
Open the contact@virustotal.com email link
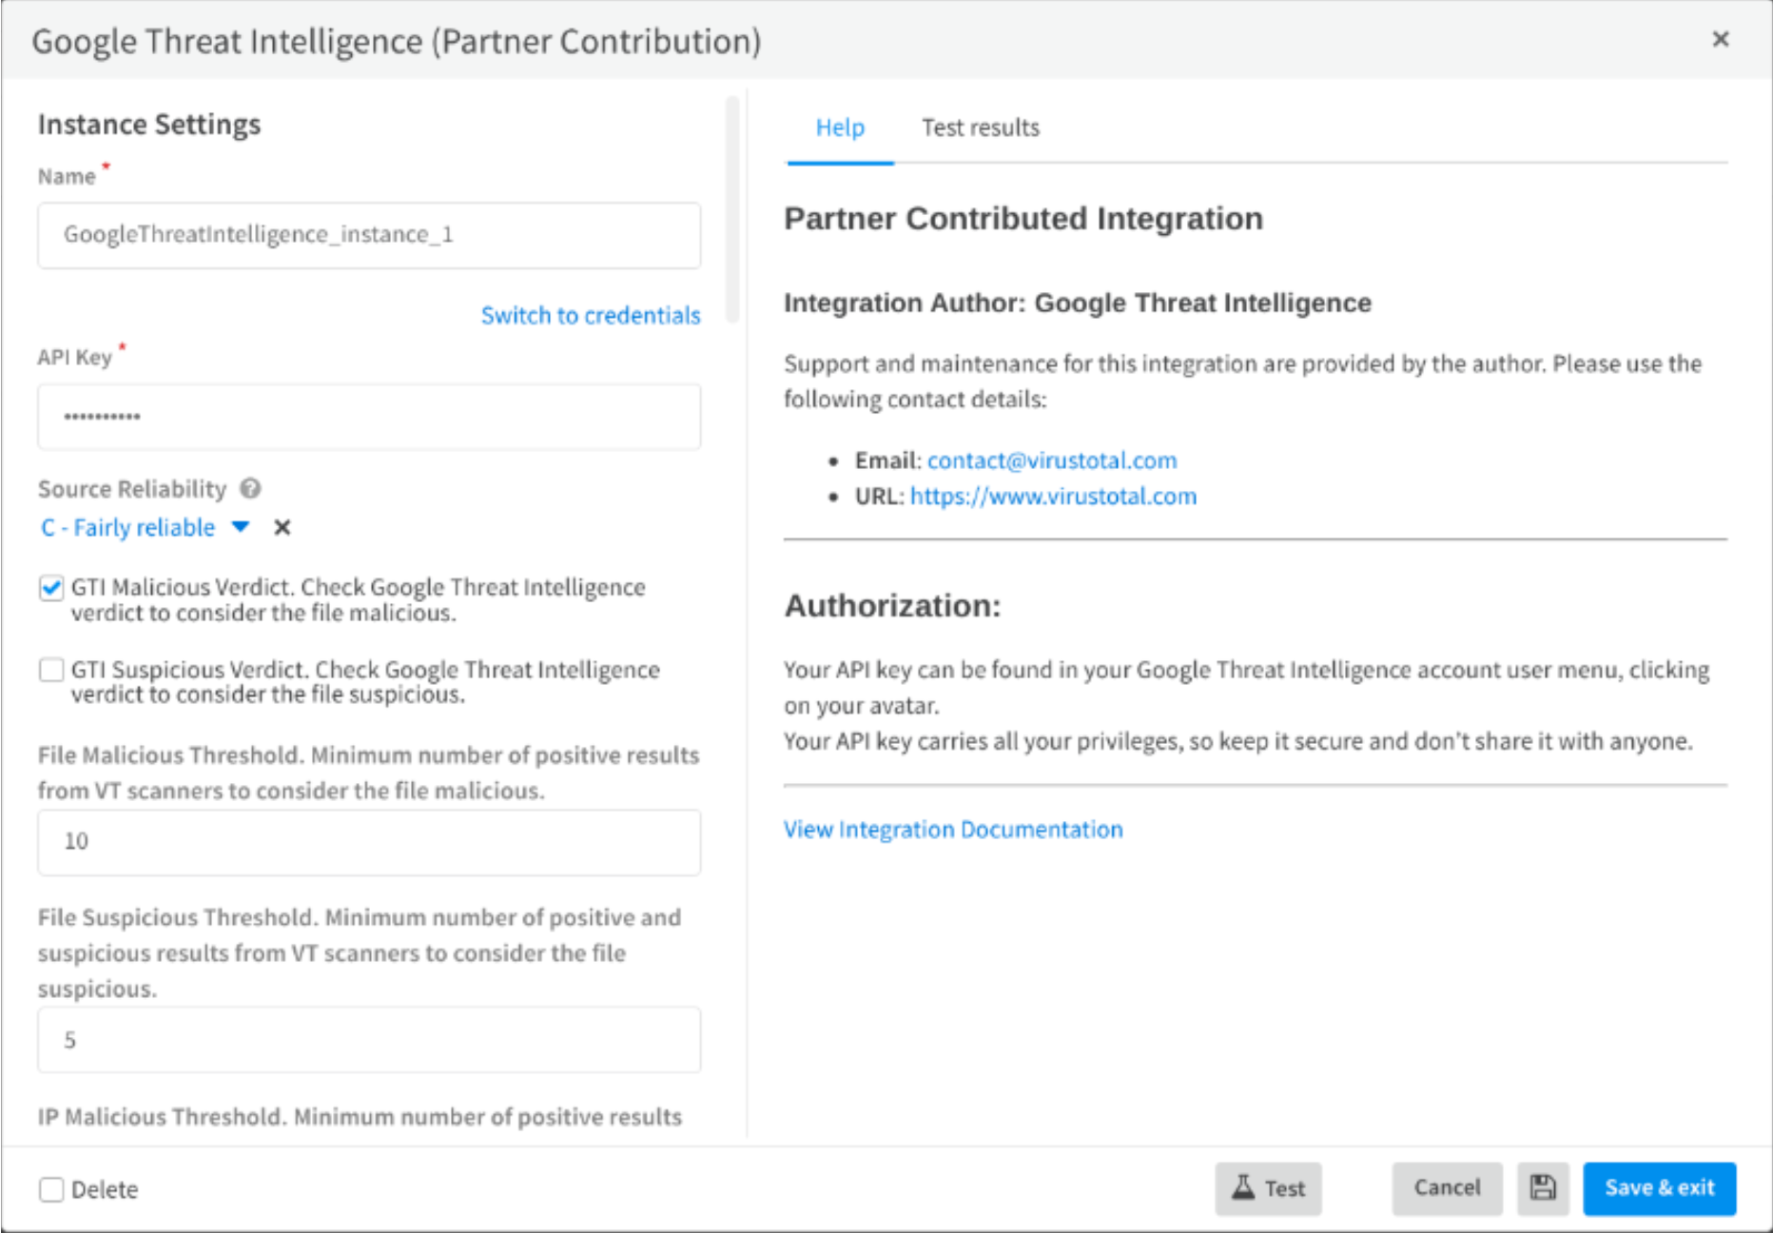tap(1052, 460)
